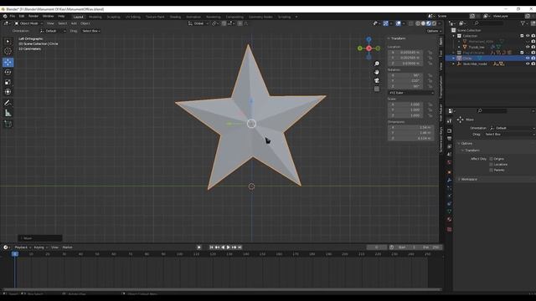536x301 pixels.
Task: Open the View Layer properties tab icon
Action: click(449, 146)
